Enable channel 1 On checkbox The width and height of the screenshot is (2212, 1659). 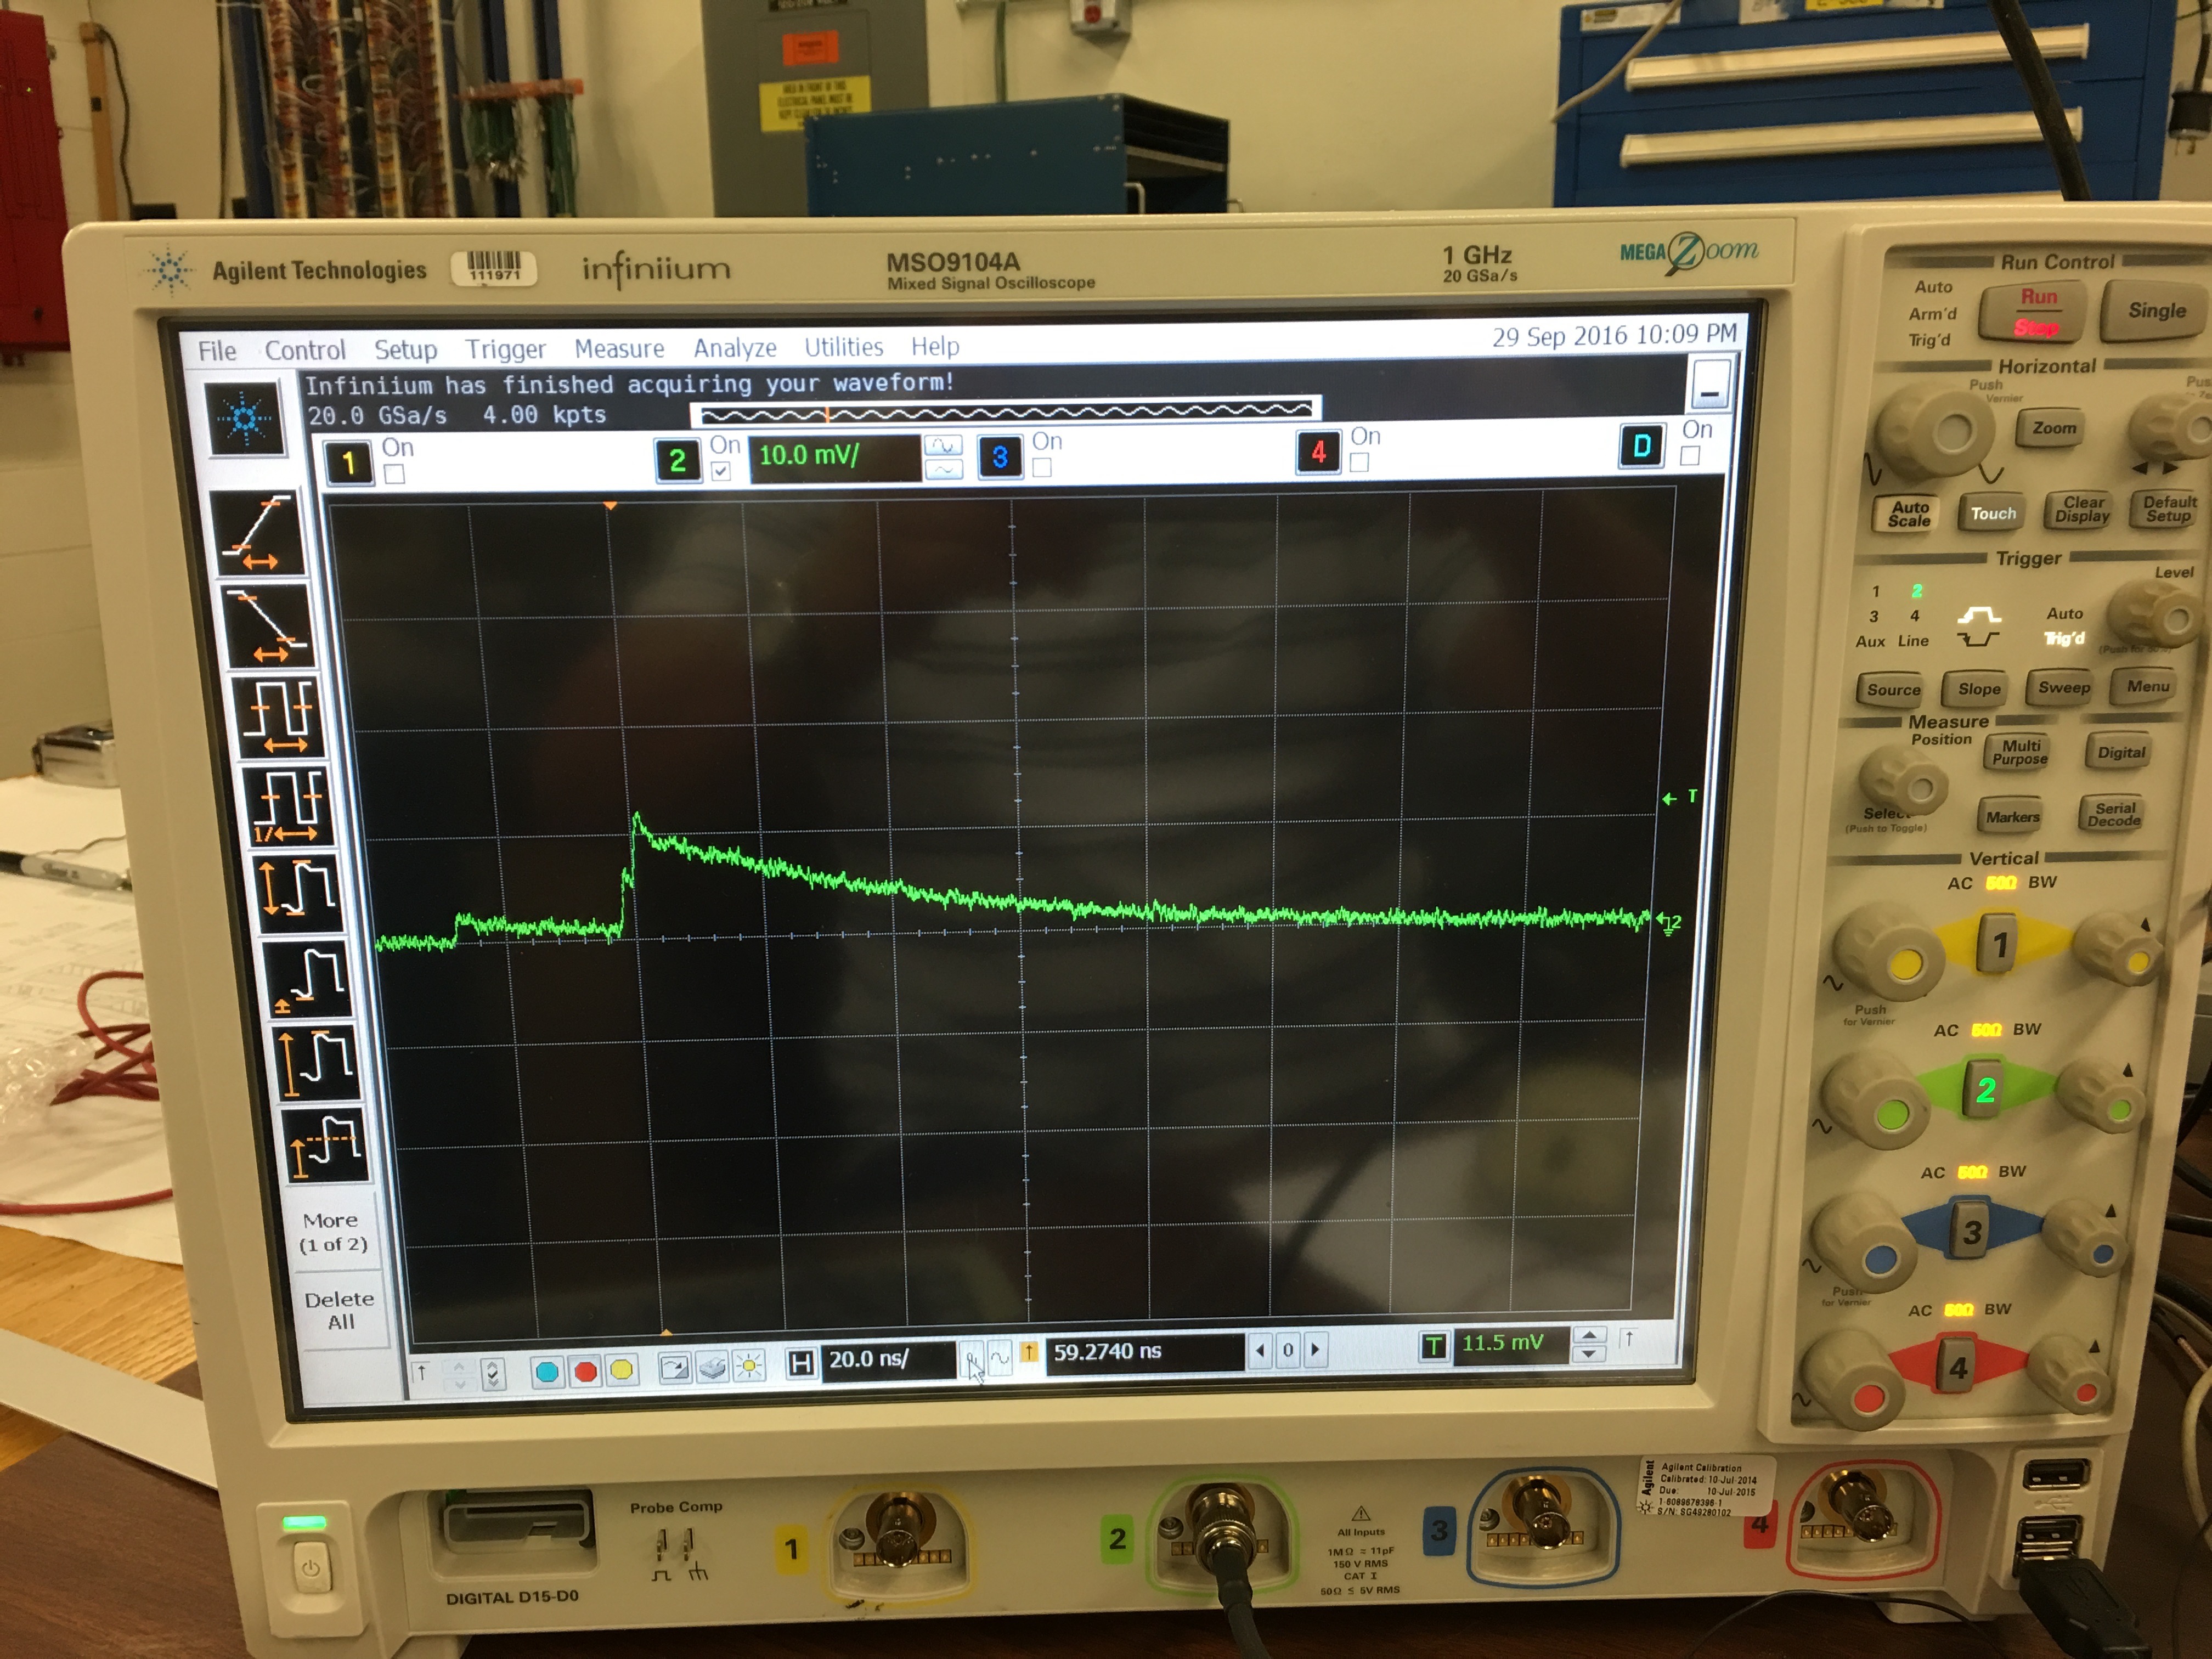[395, 474]
